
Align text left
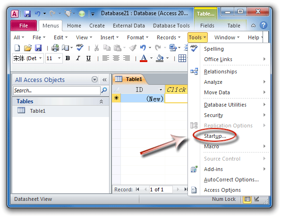tap(106, 58)
